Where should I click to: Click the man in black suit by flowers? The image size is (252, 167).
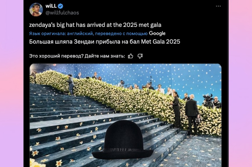[x=192, y=115]
